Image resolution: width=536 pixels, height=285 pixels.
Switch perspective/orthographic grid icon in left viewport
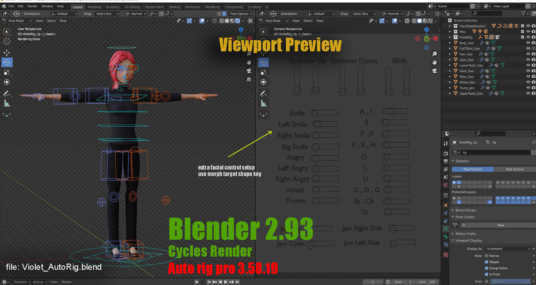(x=249, y=79)
